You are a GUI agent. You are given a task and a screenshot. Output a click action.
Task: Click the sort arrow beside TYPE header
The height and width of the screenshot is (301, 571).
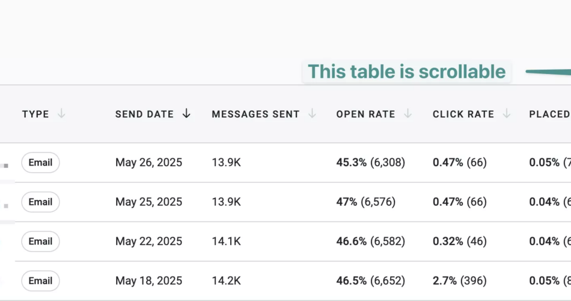coord(61,114)
